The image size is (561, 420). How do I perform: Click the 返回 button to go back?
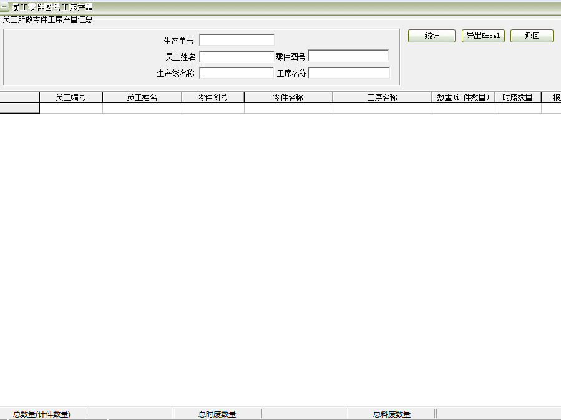[x=531, y=36]
